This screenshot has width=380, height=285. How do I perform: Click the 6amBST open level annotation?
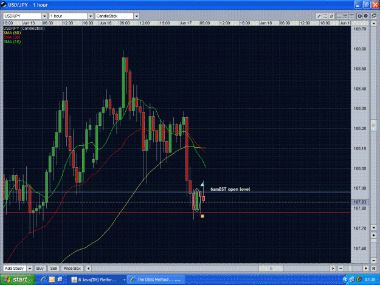coord(230,189)
